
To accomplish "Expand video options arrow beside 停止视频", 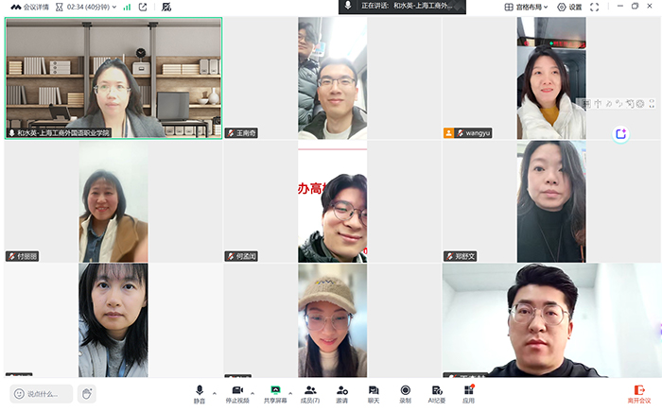I will (253, 393).
